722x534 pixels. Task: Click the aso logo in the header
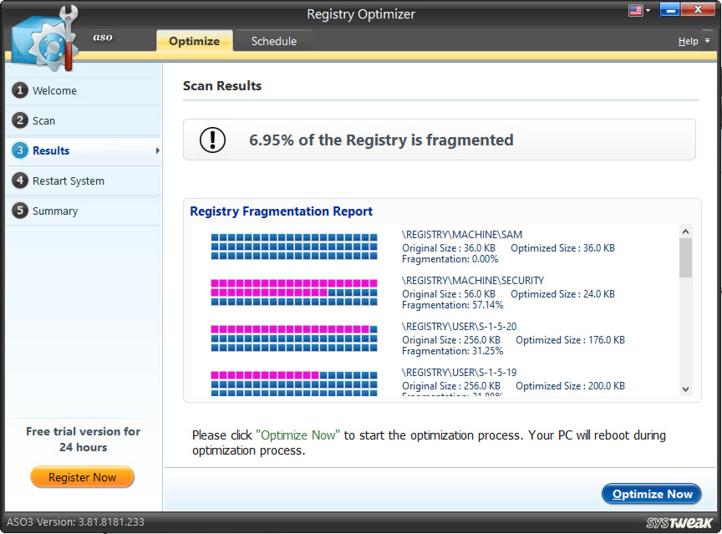coord(102,38)
